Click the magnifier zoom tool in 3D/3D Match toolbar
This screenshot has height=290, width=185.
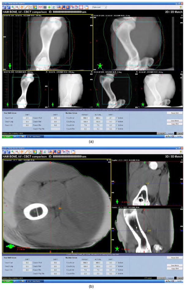tap(13, 152)
